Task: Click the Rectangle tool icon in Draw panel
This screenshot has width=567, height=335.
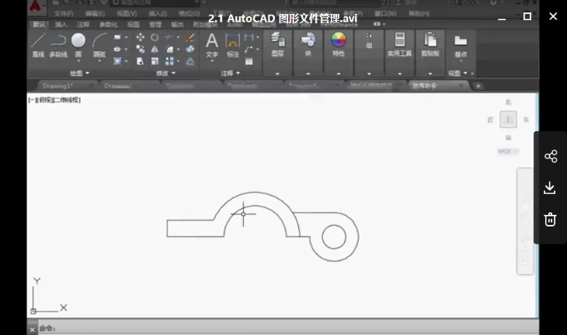Action: coord(117,37)
